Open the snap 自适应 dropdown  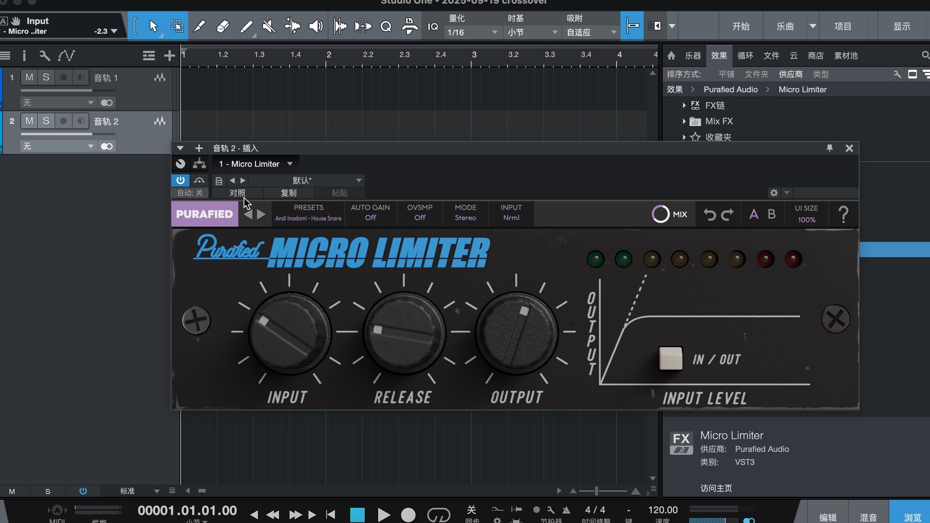click(x=591, y=32)
